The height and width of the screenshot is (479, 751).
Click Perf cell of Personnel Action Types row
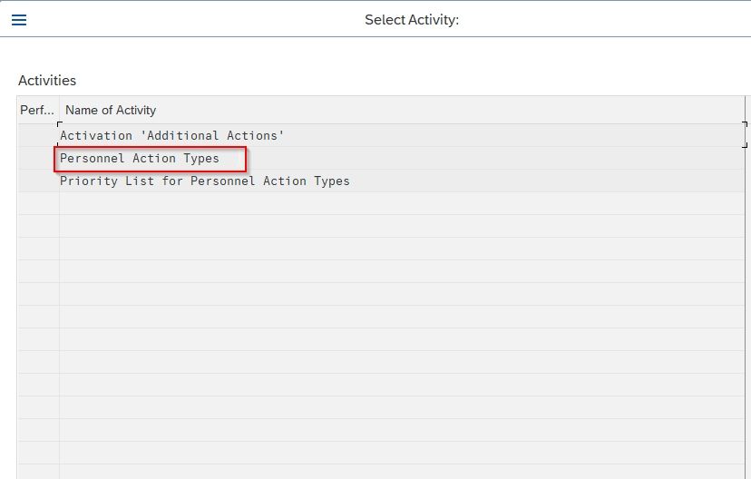point(38,159)
